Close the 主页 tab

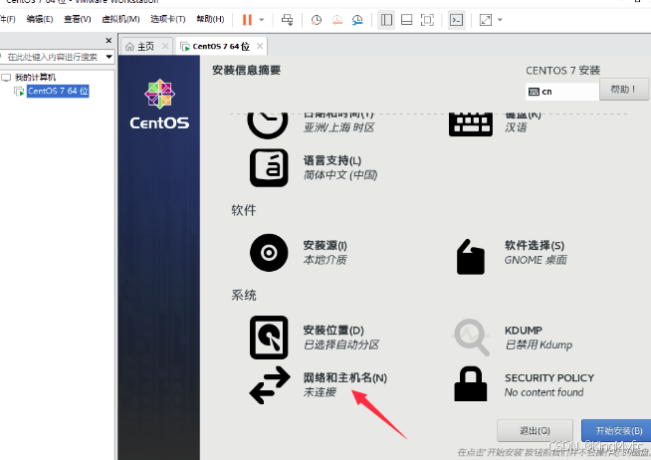(x=165, y=46)
